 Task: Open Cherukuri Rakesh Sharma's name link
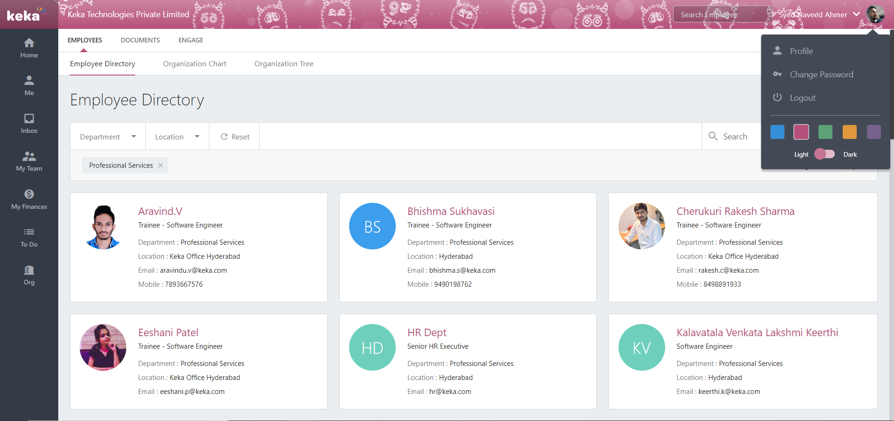pos(736,211)
